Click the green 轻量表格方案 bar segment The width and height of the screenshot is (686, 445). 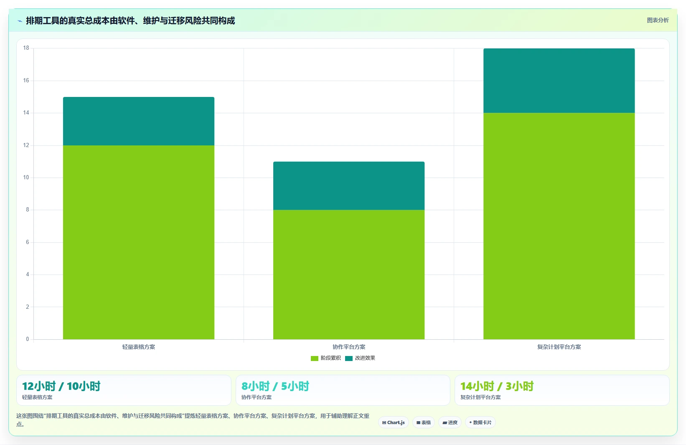coord(139,242)
